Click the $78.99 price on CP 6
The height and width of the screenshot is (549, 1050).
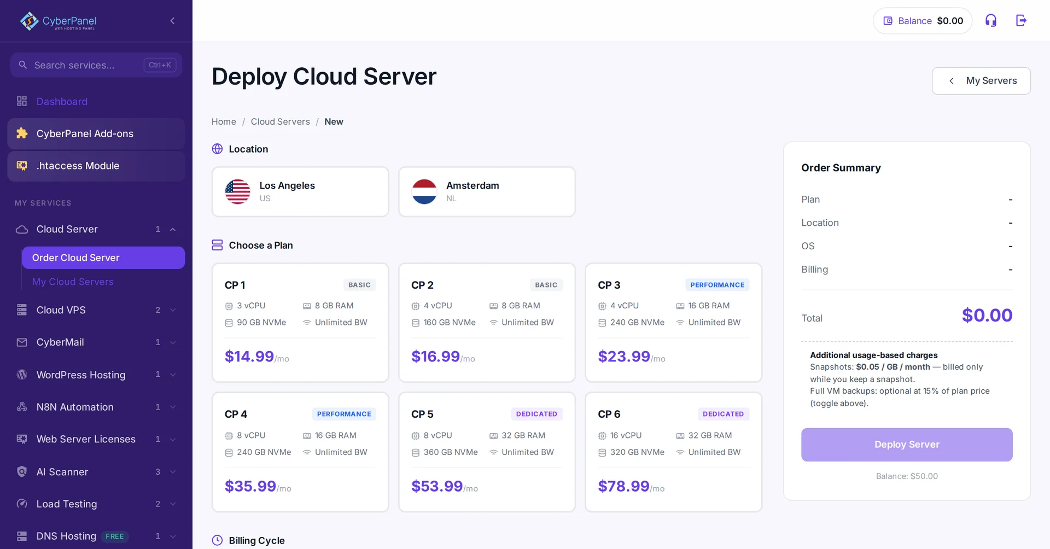[623, 486]
